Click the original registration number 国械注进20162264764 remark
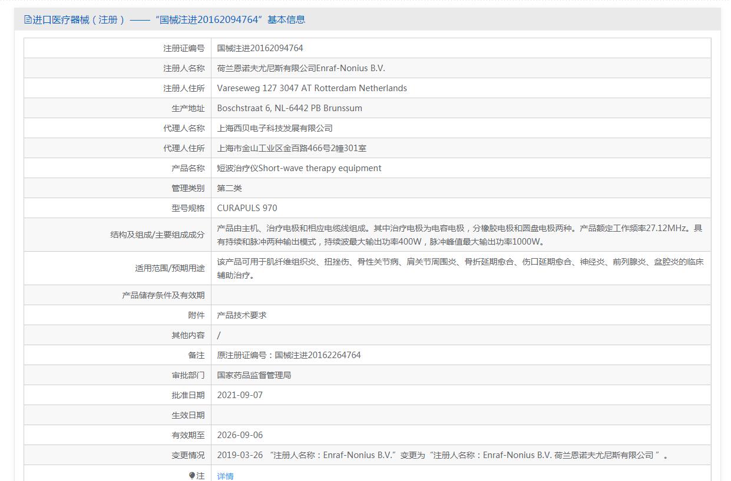 point(289,355)
